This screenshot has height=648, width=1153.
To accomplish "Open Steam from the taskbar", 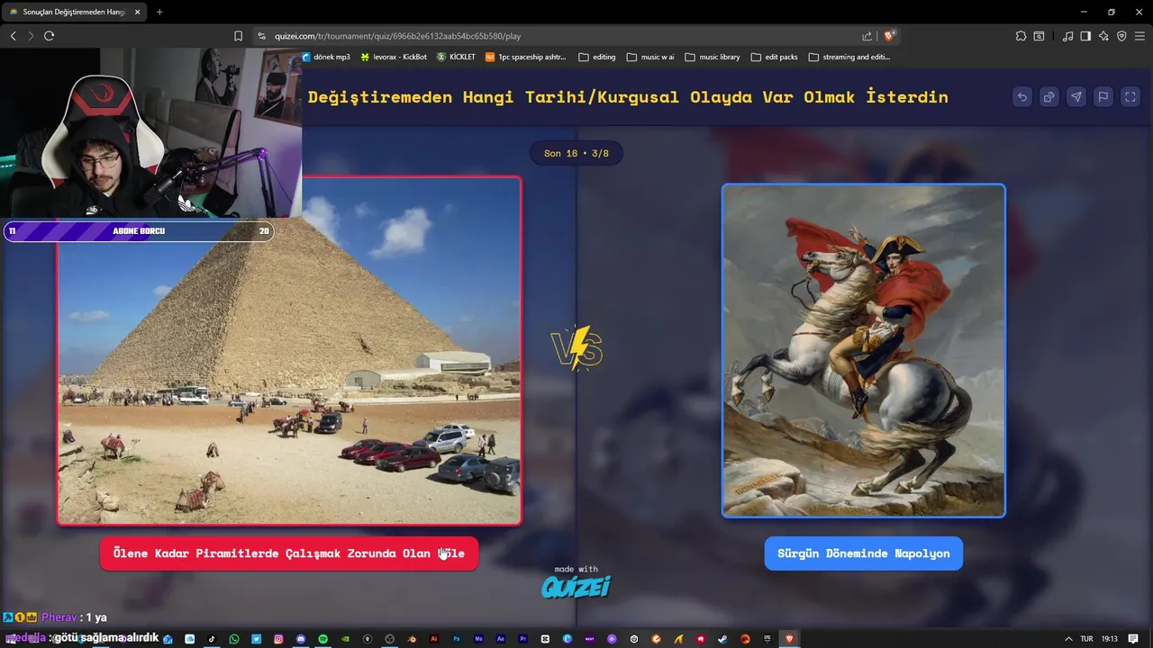I will point(722,639).
